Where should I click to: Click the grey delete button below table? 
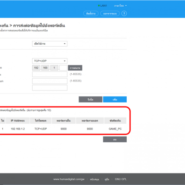[115, 139]
